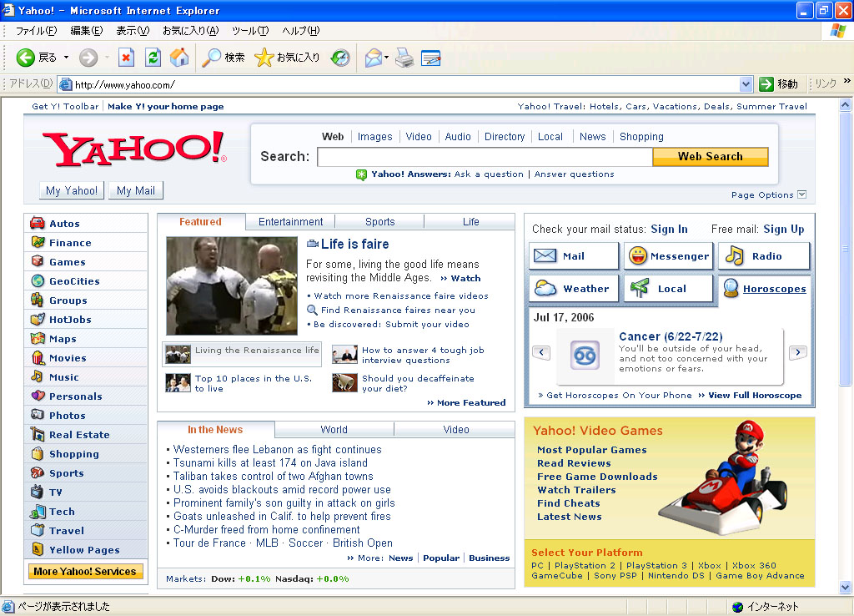Click the GeoCities globe icon

click(38, 280)
